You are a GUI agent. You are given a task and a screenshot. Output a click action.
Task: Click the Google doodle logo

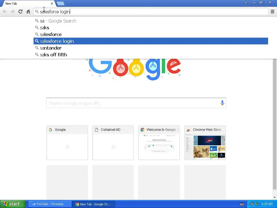click(135, 69)
